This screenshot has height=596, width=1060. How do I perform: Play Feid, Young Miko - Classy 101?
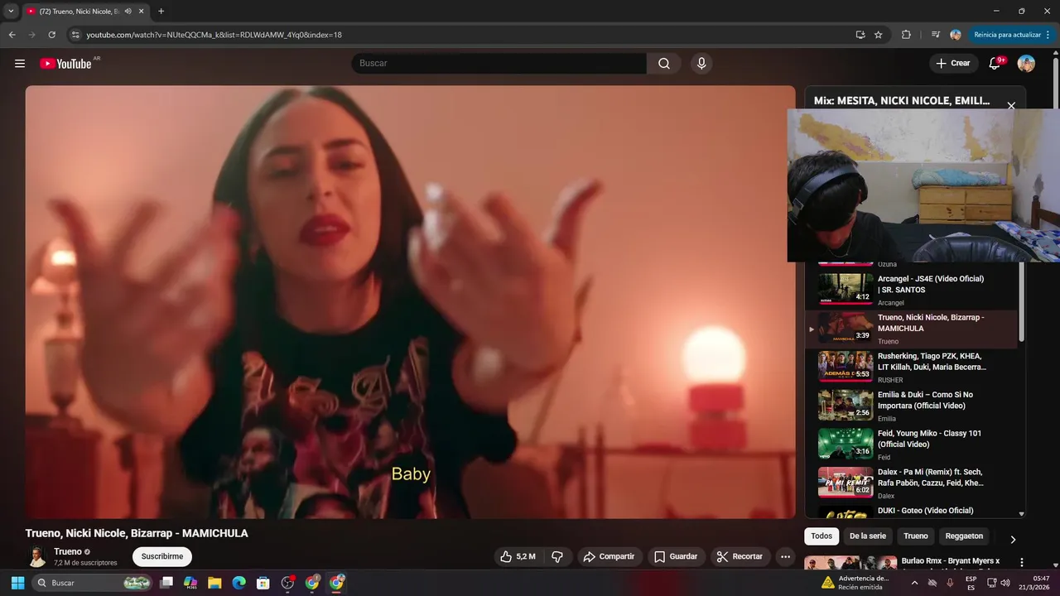click(x=911, y=445)
